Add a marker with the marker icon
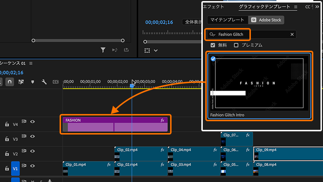323x182 pixels. pyautogui.click(x=33, y=82)
